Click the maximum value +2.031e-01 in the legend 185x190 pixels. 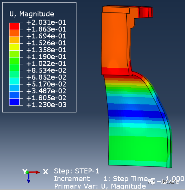(x=46, y=22)
